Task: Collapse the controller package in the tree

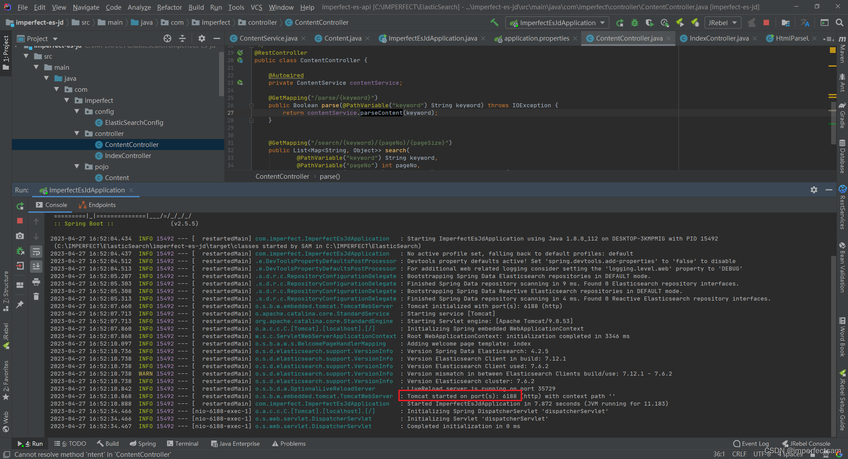Action: click(77, 133)
